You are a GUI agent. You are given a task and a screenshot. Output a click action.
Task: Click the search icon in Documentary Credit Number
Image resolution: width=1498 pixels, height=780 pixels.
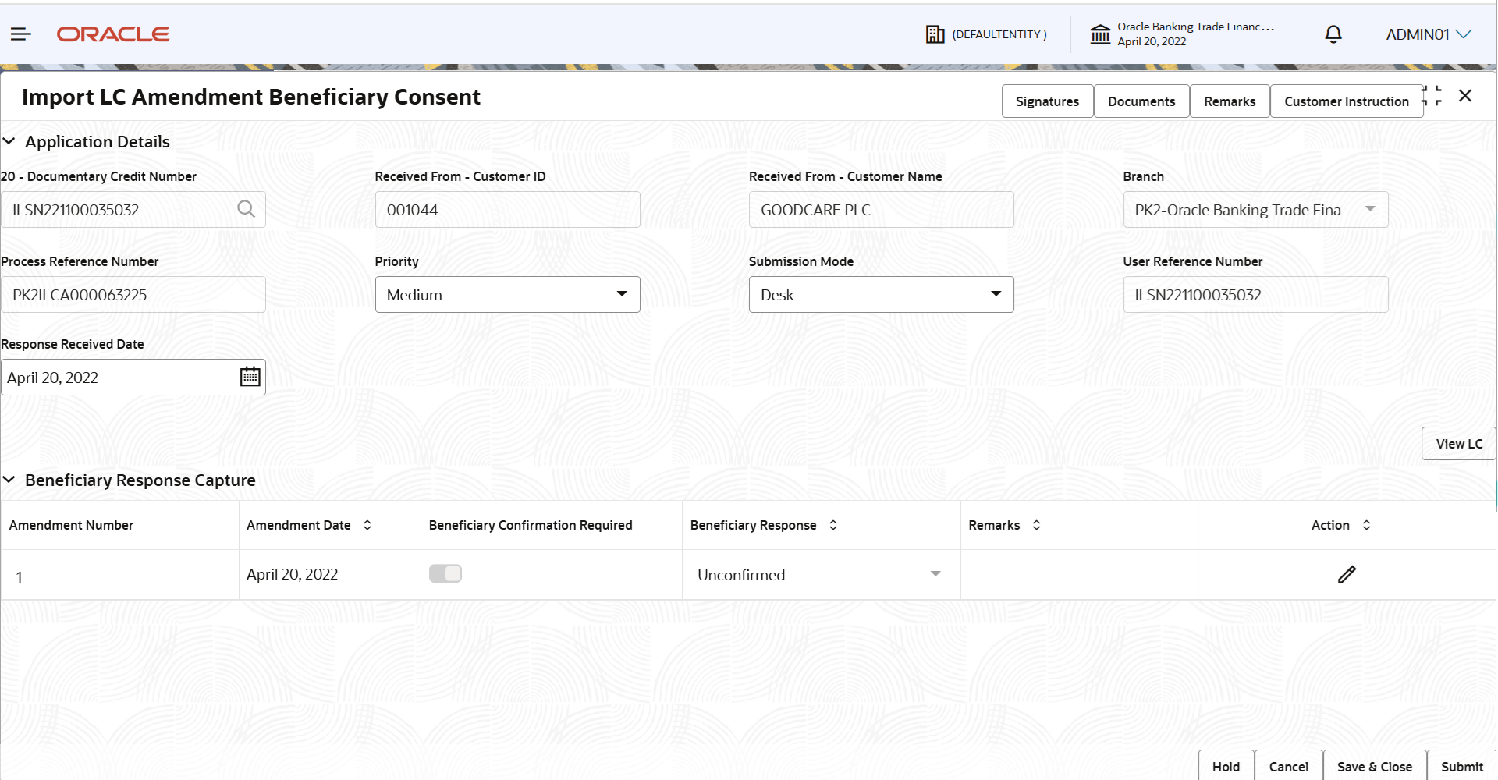(246, 209)
